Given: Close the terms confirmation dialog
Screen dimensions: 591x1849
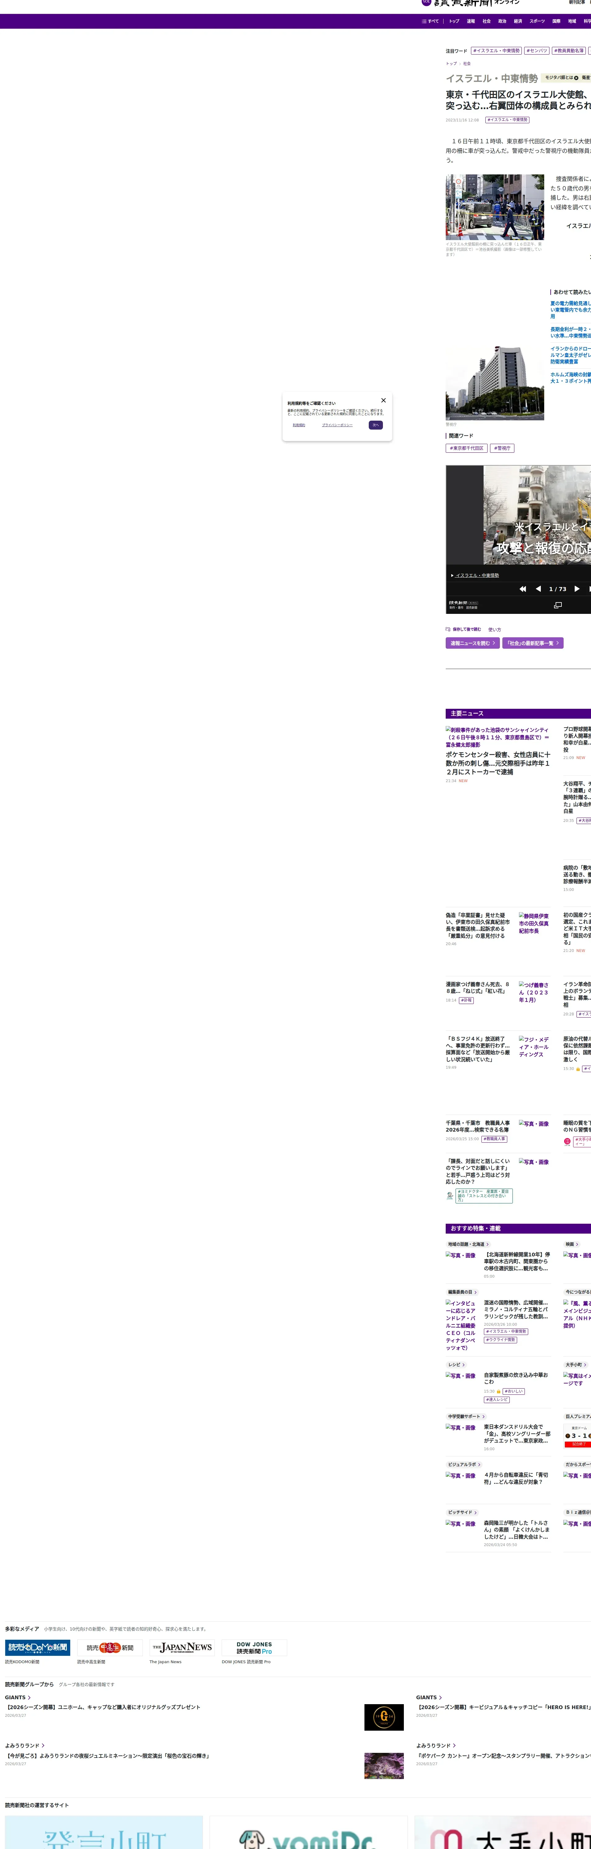Looking at the screenshot, I should click(383, 401).
